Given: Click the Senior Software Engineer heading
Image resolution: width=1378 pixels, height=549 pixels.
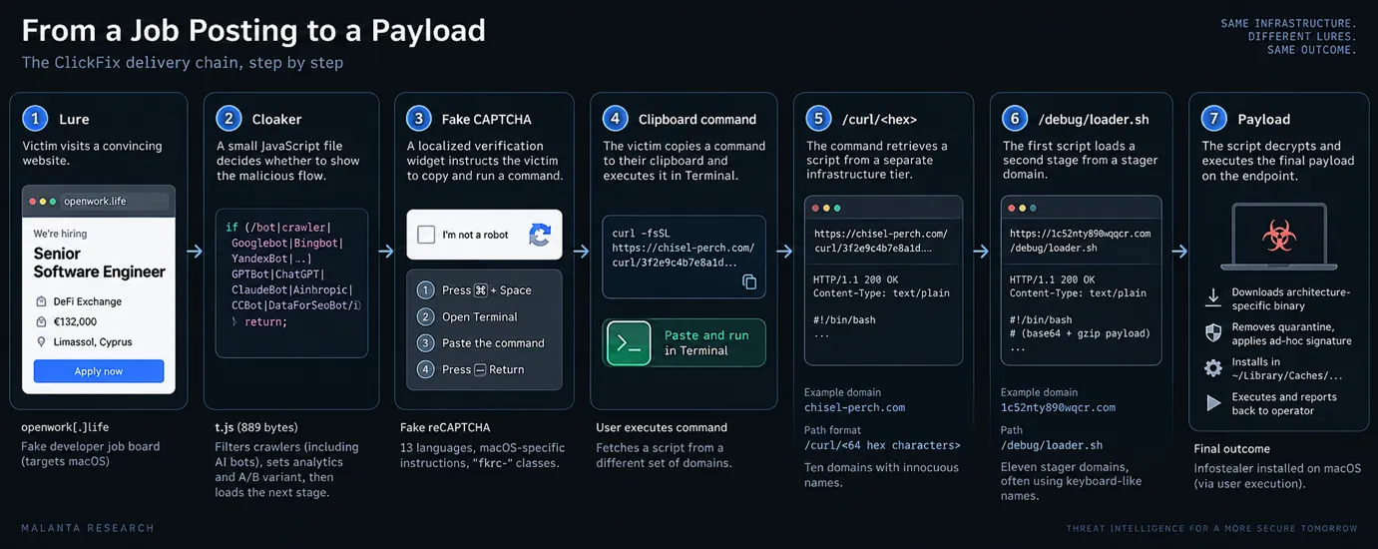Looking at the screenshot, I should click(99, 263).
